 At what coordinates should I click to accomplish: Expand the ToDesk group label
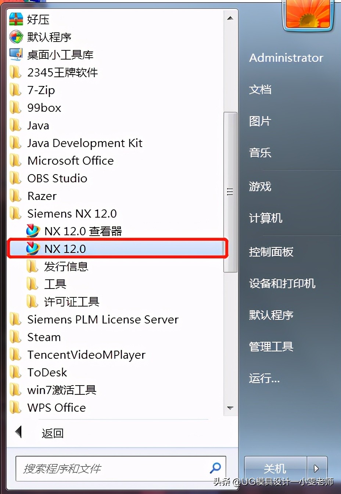click(47, 372)
